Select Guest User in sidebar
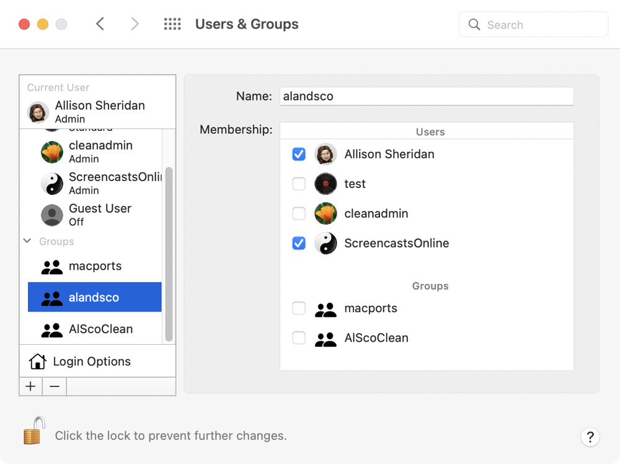 [x=99, y=215]
